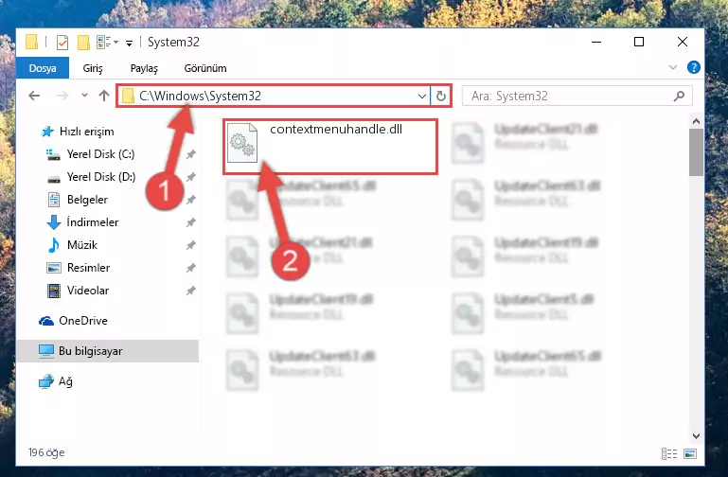The image size is (728, 477).
Task: Click the contextmenuhandle.dll file name
Action: (x=336, y=130)
